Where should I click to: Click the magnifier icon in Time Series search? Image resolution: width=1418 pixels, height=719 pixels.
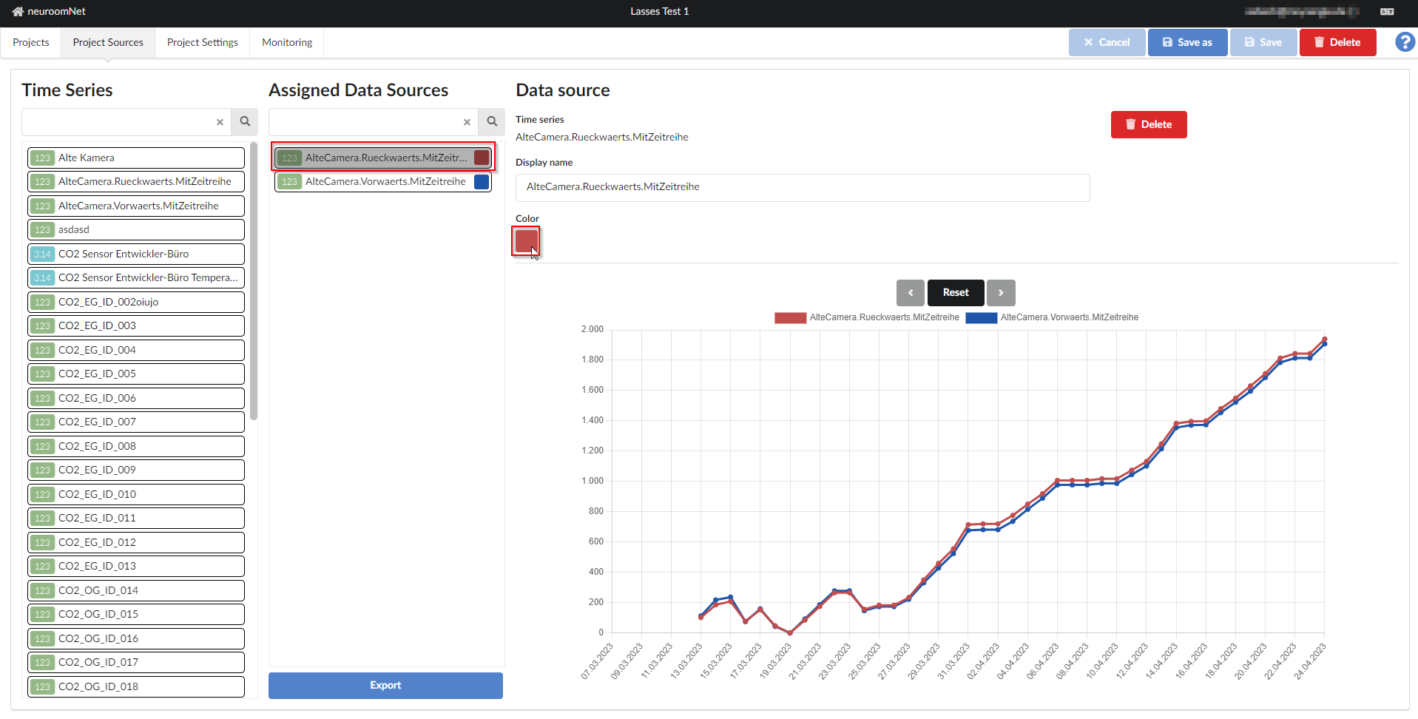(244, 121)
